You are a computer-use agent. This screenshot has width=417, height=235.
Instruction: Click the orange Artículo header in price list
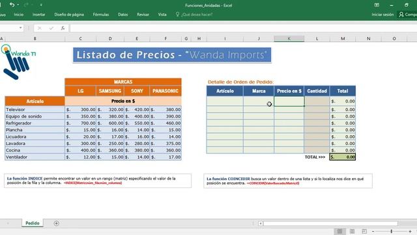[x=35, y=101]
